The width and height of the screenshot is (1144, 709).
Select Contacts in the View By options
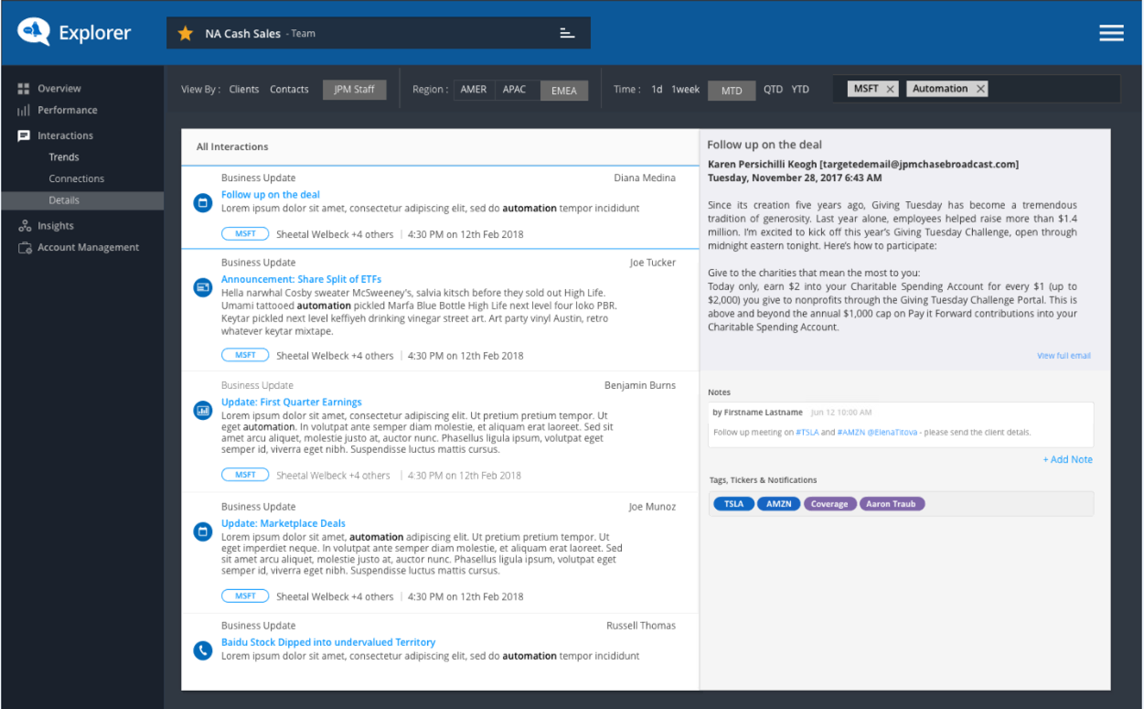click(289, 90)
